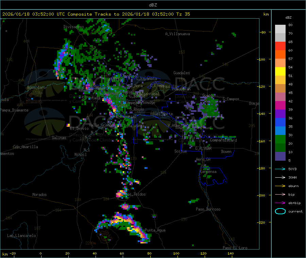This screenshot has height=258, width=306.
Task: Click the Agua_Toro map label
Action: click(36, 87)
